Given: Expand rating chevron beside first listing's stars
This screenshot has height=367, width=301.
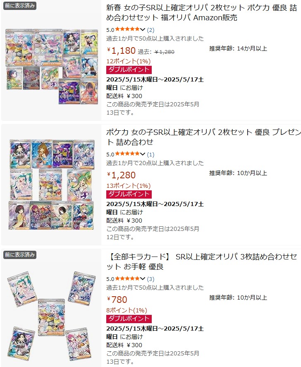Looking at the screenshot, I should [143, 29].
